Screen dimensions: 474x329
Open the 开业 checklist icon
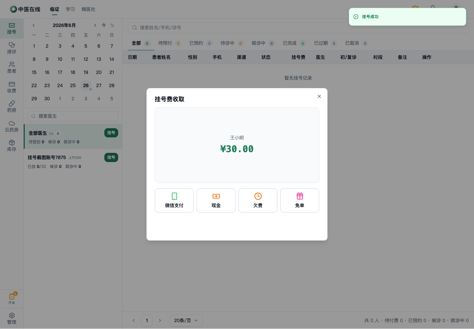tap(12, 298)
